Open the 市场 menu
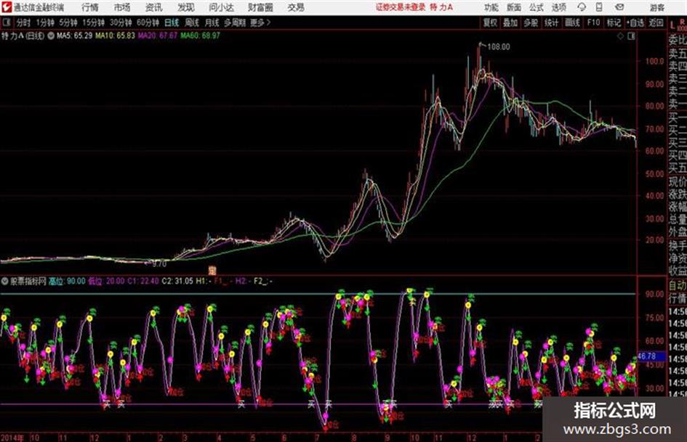 tap(122, 7)
